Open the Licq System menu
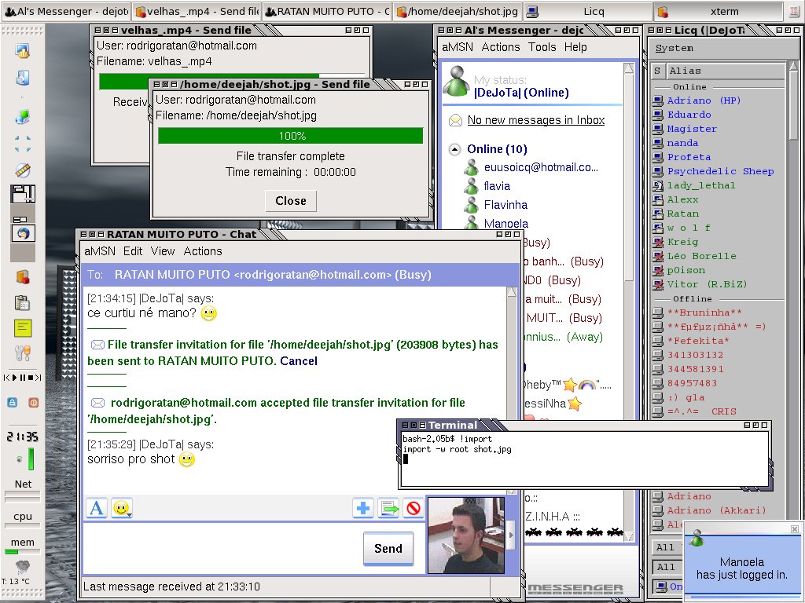 (x=674, y=48)
